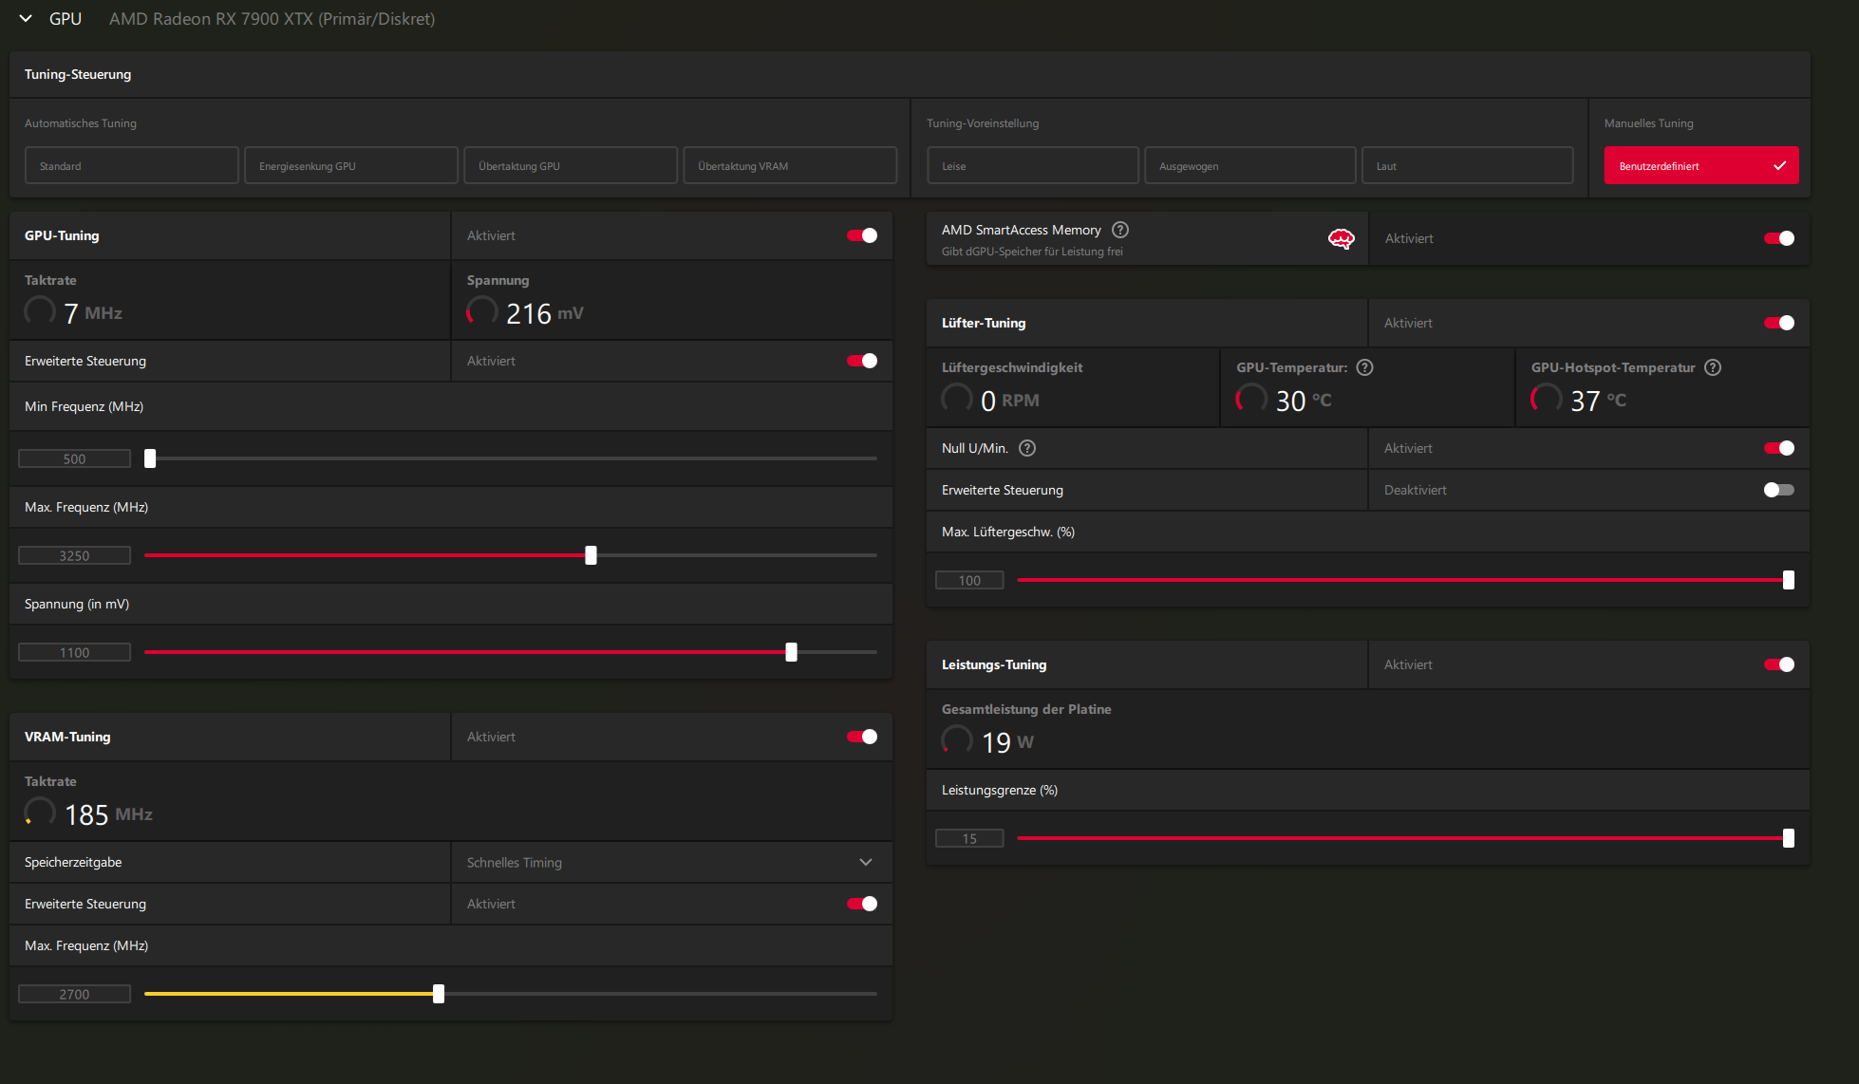Collapse the GPU section chevron
This screenshot has width=1859, height=1084.
26,19
